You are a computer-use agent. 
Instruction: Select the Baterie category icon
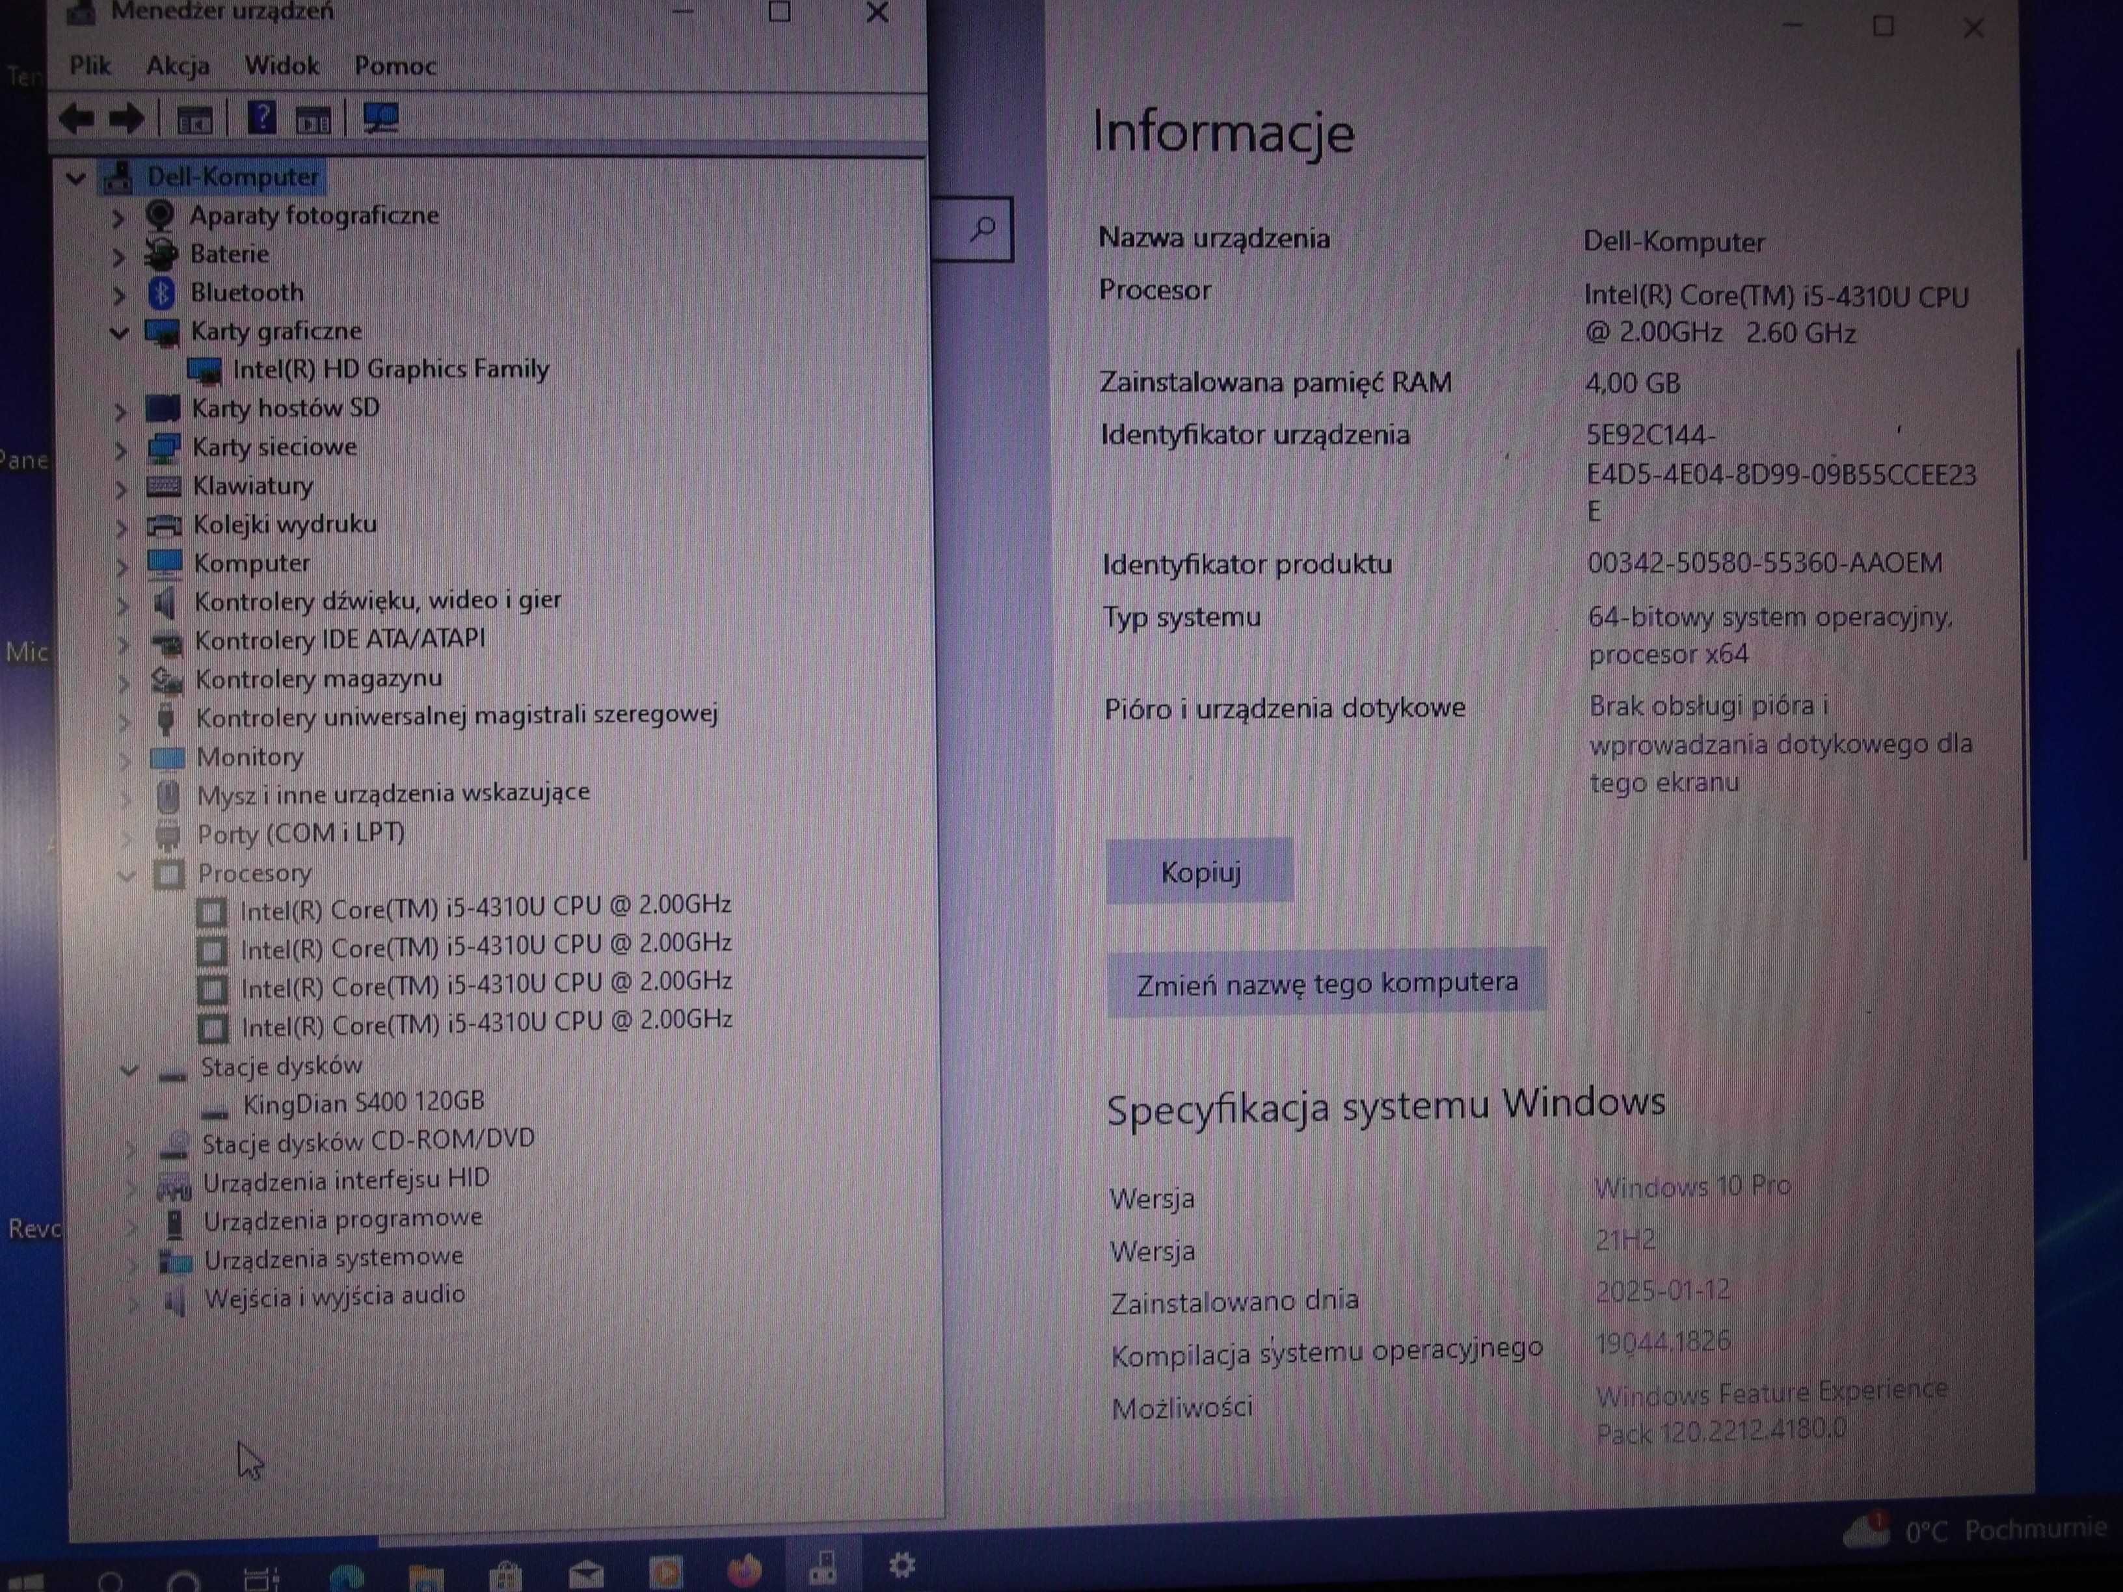[161, 254]
